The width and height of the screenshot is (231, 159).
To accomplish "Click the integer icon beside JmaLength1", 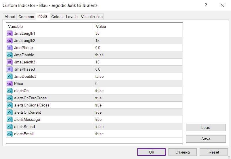I will [10, 33].
